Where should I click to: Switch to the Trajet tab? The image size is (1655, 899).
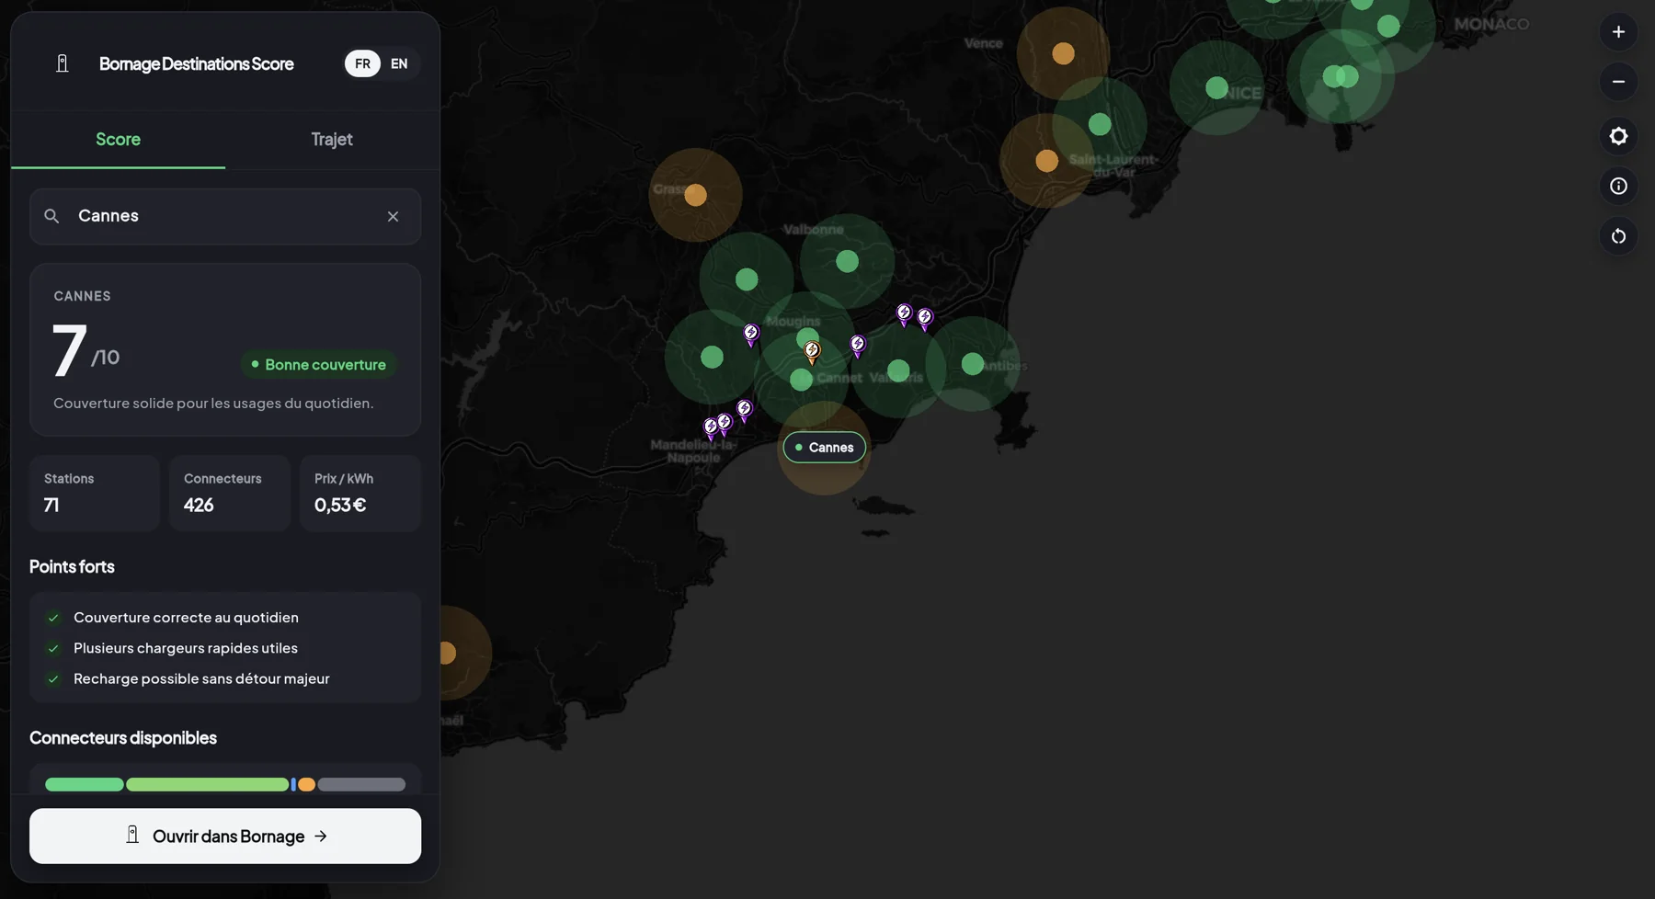pyautogui.click(x=332, y=140)
